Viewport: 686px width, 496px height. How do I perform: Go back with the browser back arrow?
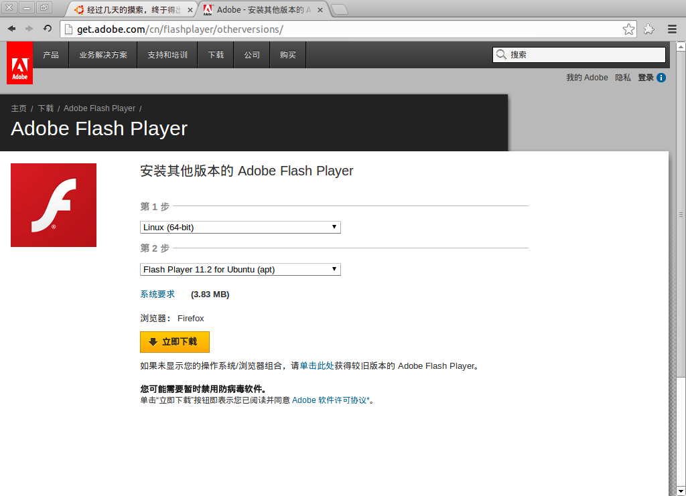[x=12, y=29]
